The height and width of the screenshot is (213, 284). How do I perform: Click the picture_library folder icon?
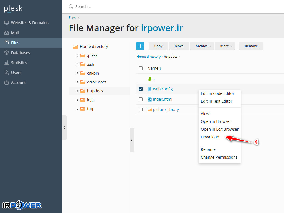[x=150, y=110]
